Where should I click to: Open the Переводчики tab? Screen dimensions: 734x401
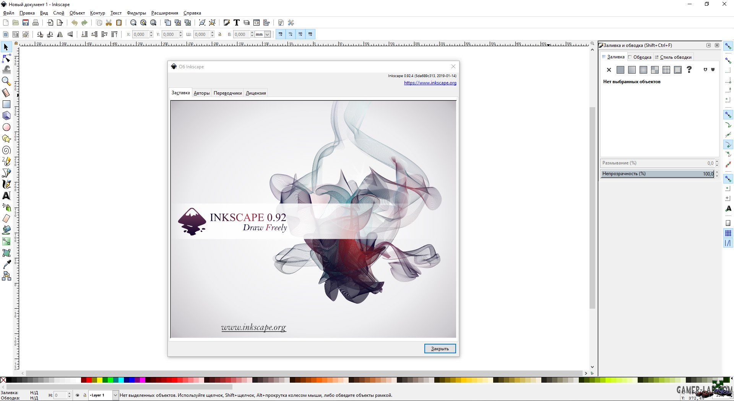point(227,93)
